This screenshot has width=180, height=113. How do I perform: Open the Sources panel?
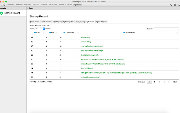pyautogui.click(x=28, y=5)
